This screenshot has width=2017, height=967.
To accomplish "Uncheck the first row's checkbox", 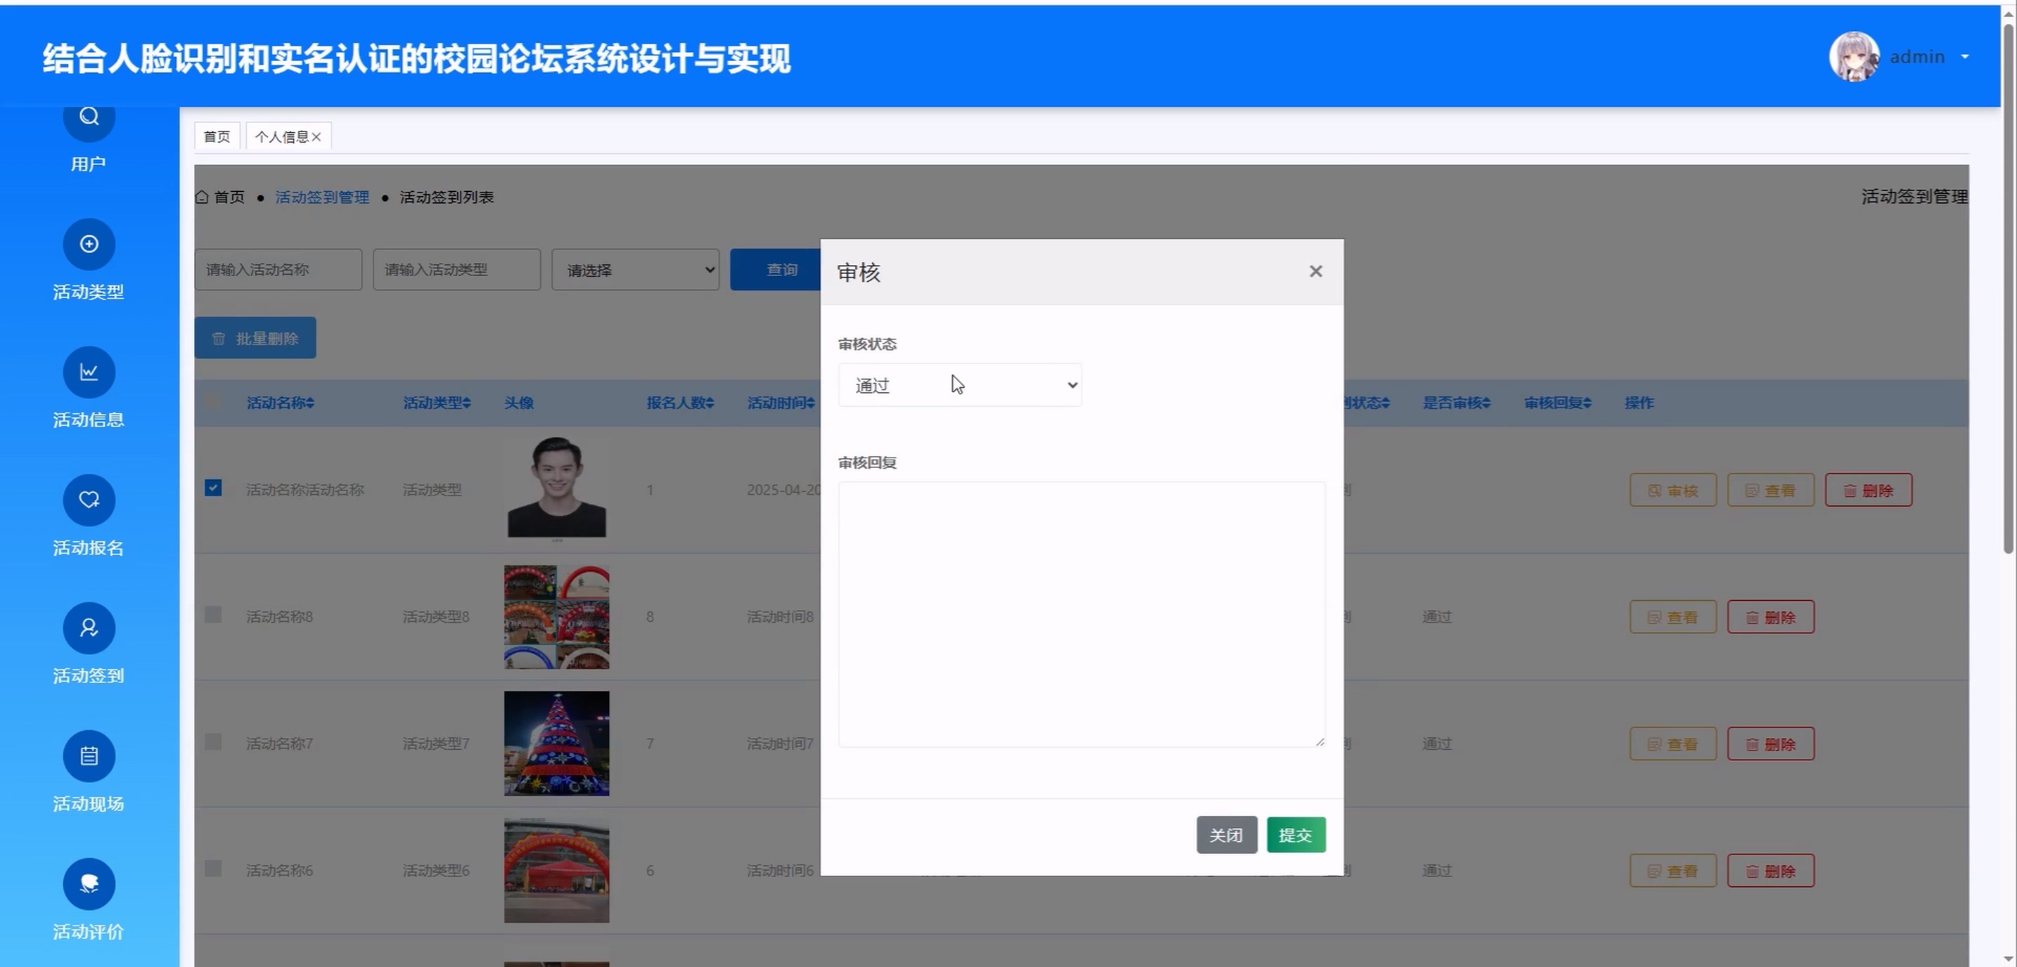I will [x=213, y=488].
